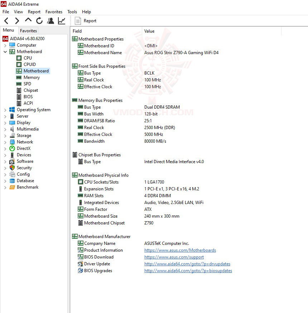Select the Bandwidth 80000 MB/s row
The width and height of the screenshot is (308, 313).
point(122,141)
